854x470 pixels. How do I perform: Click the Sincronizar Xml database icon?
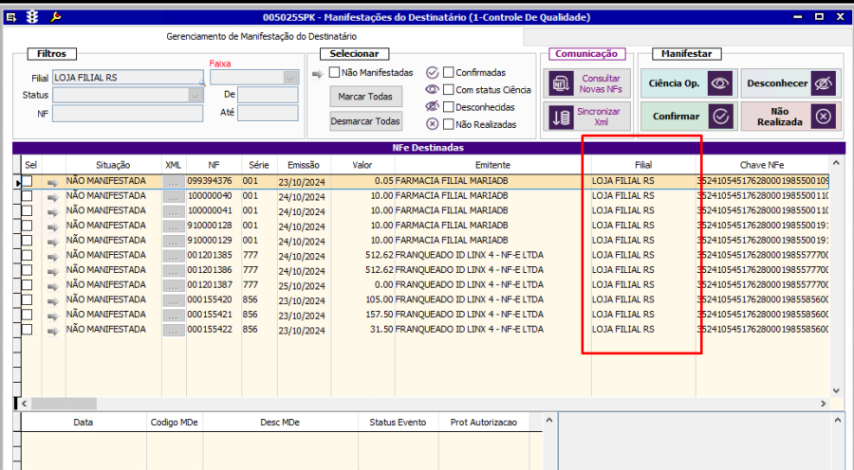(x=560, y=117)
